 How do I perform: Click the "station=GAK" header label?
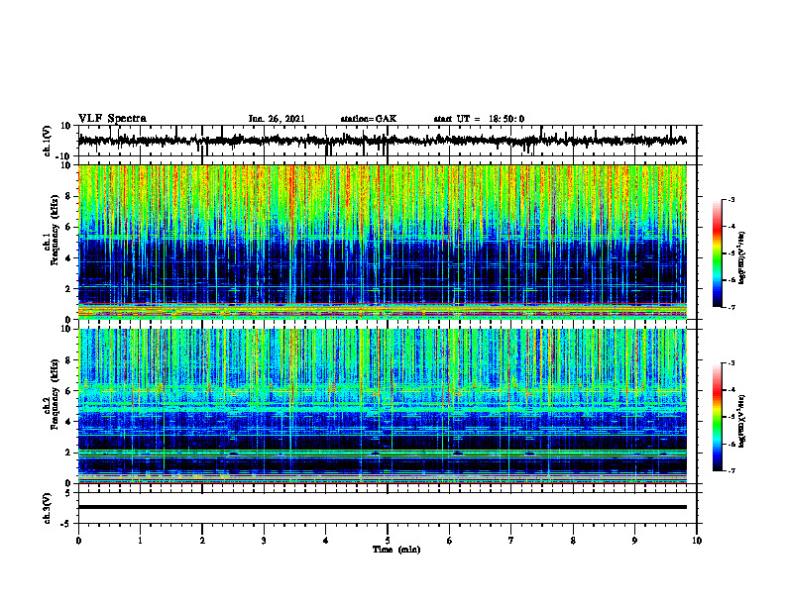click(369, 119)
